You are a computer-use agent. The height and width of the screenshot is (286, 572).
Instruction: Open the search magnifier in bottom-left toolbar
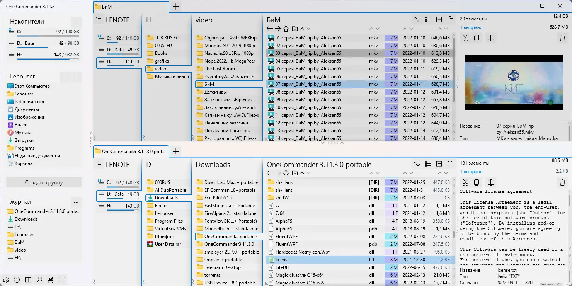point(39,279)
